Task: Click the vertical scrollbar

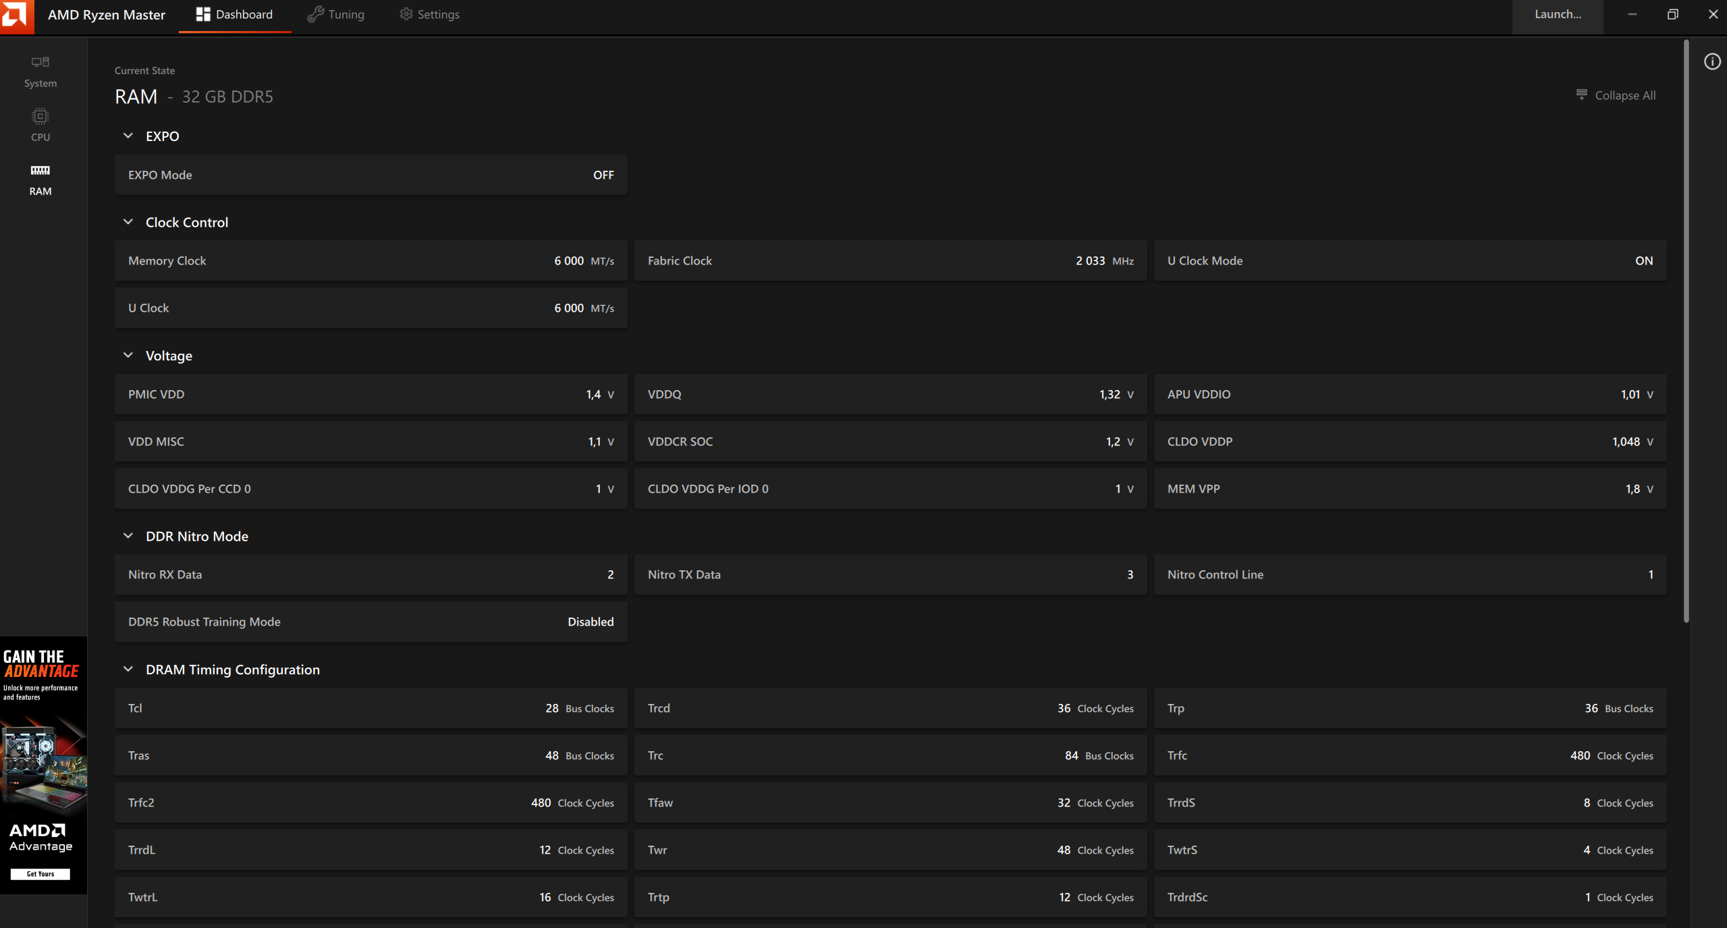Action: pyautogui.click(x=1686, y=331)
